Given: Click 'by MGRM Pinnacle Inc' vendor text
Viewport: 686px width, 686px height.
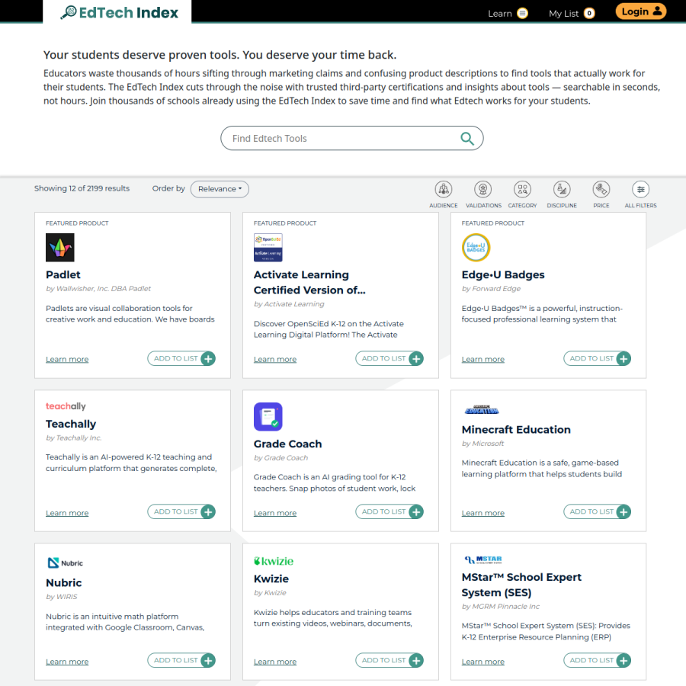Looking at the screenshot, I should click(x=501, y=607).
